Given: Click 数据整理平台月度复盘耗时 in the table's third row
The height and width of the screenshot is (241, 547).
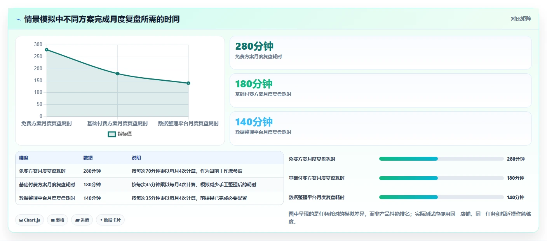Looking at the screenshot, I should [x=47, y=198].
